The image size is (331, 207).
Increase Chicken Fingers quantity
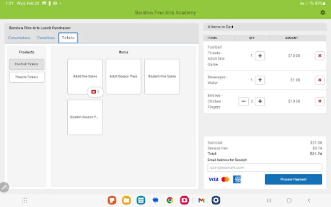tap(260, 101)
